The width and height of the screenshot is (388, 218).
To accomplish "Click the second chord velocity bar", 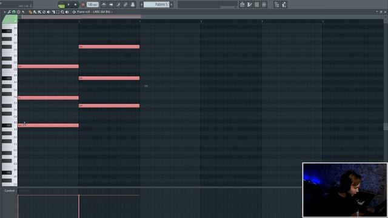I will 79,206.
